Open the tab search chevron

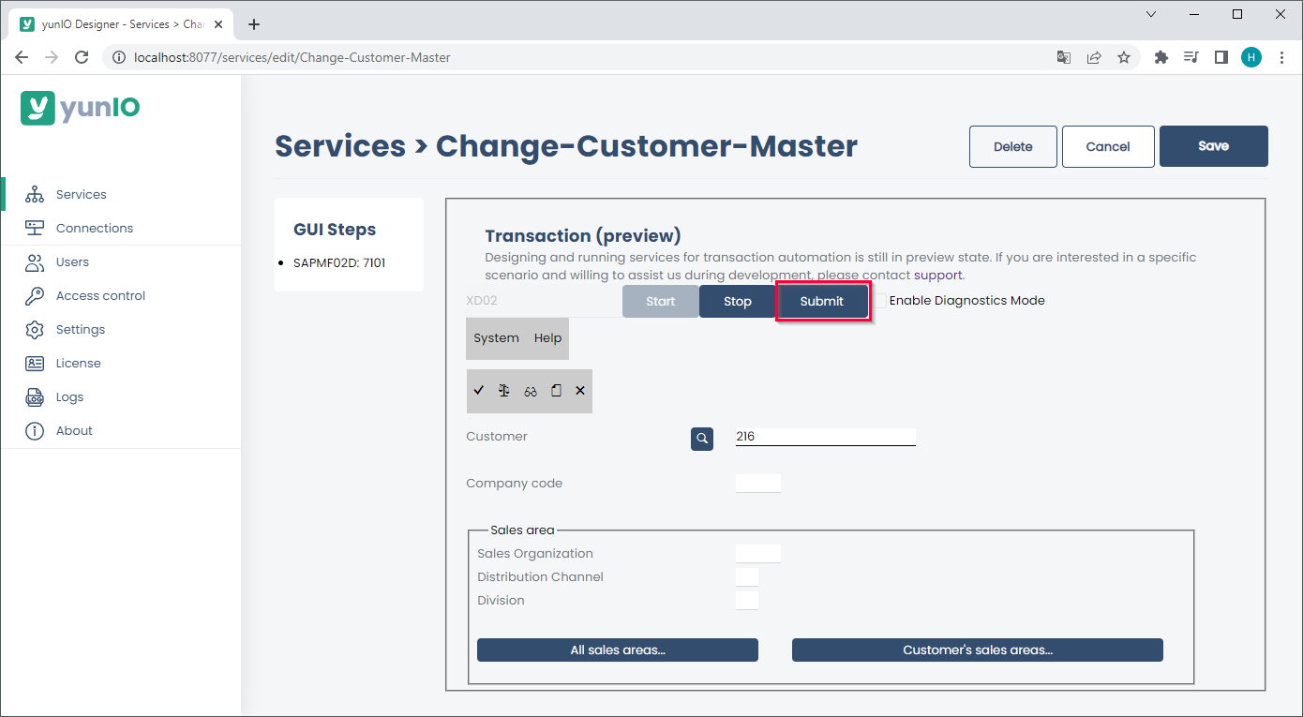[1151, 14]
